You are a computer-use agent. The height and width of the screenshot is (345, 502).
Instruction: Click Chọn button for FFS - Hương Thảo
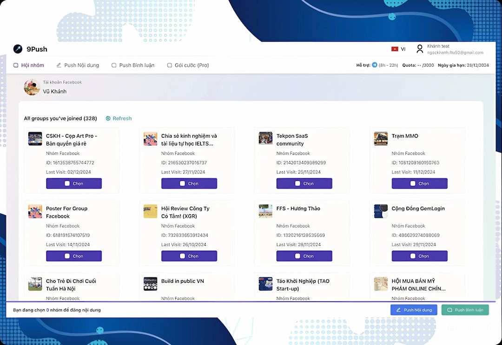[x=304, y=256]
